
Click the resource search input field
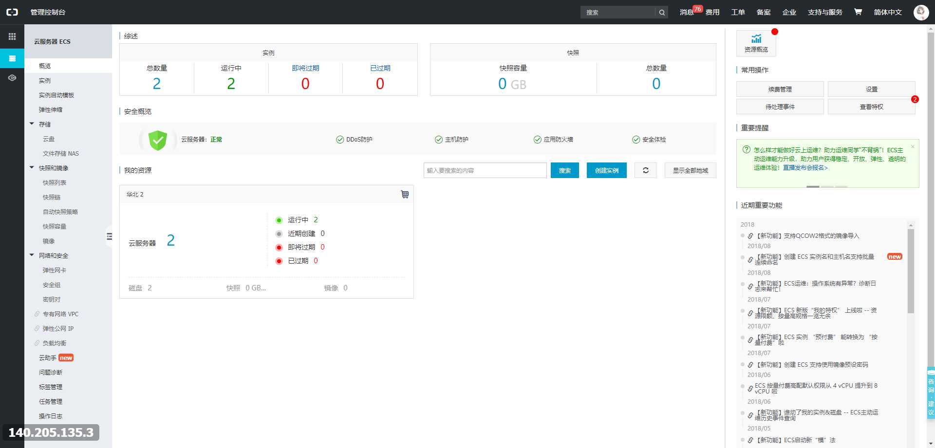click(485, 170)
